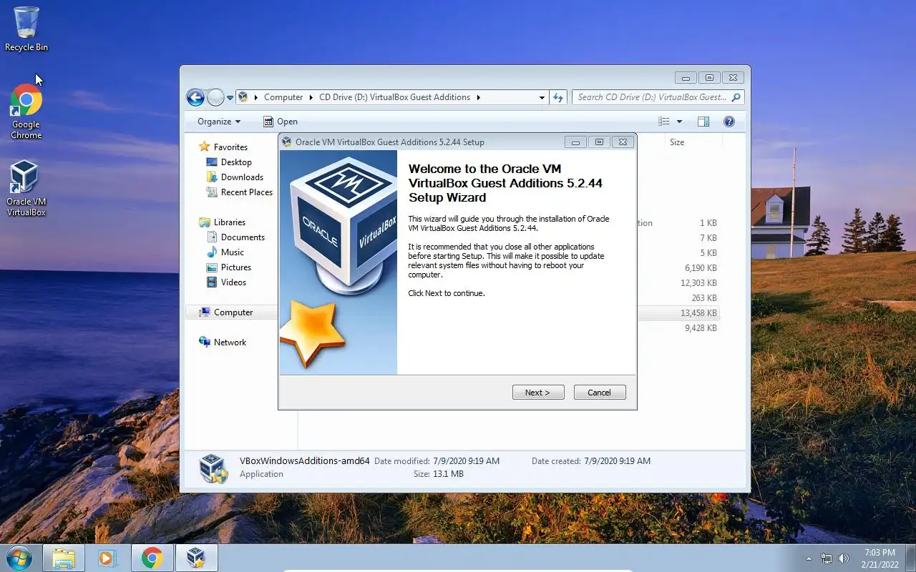Select file row sized 9,428 KB
Image resolution: width=916 pixels, height=572 pixels.
pyautogui.click(x=678, y=328)
